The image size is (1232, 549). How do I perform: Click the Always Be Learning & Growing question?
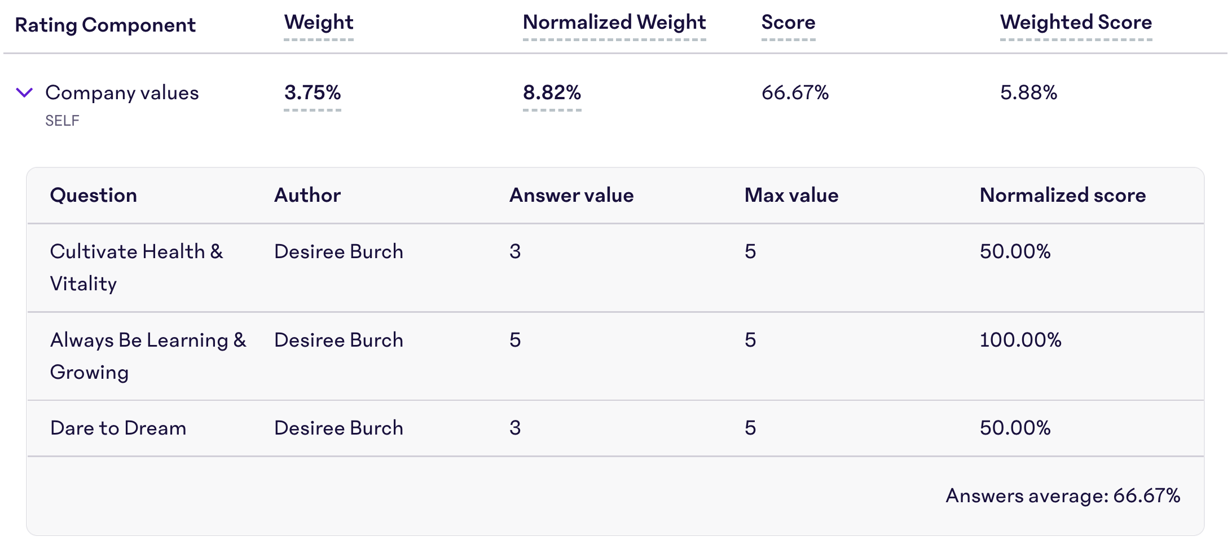pos(148,356)
